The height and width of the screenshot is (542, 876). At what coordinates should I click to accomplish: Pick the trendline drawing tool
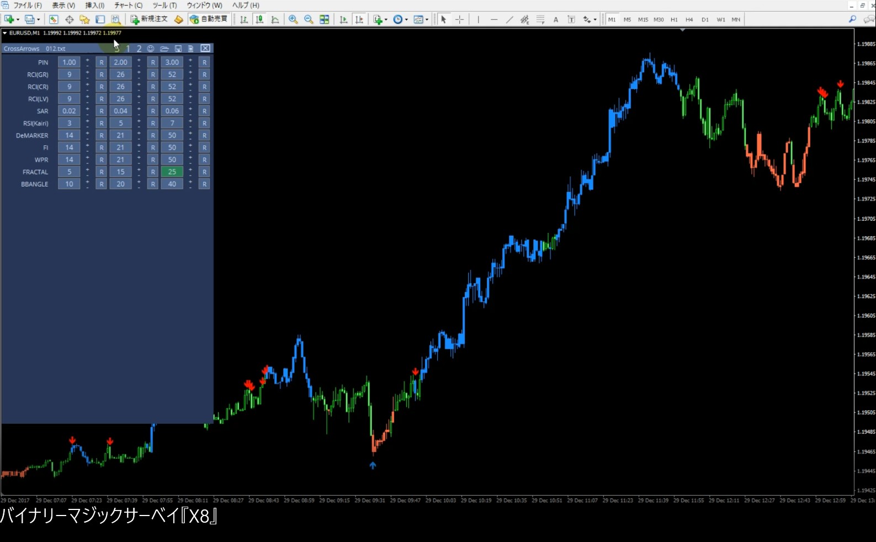[509, 19]
